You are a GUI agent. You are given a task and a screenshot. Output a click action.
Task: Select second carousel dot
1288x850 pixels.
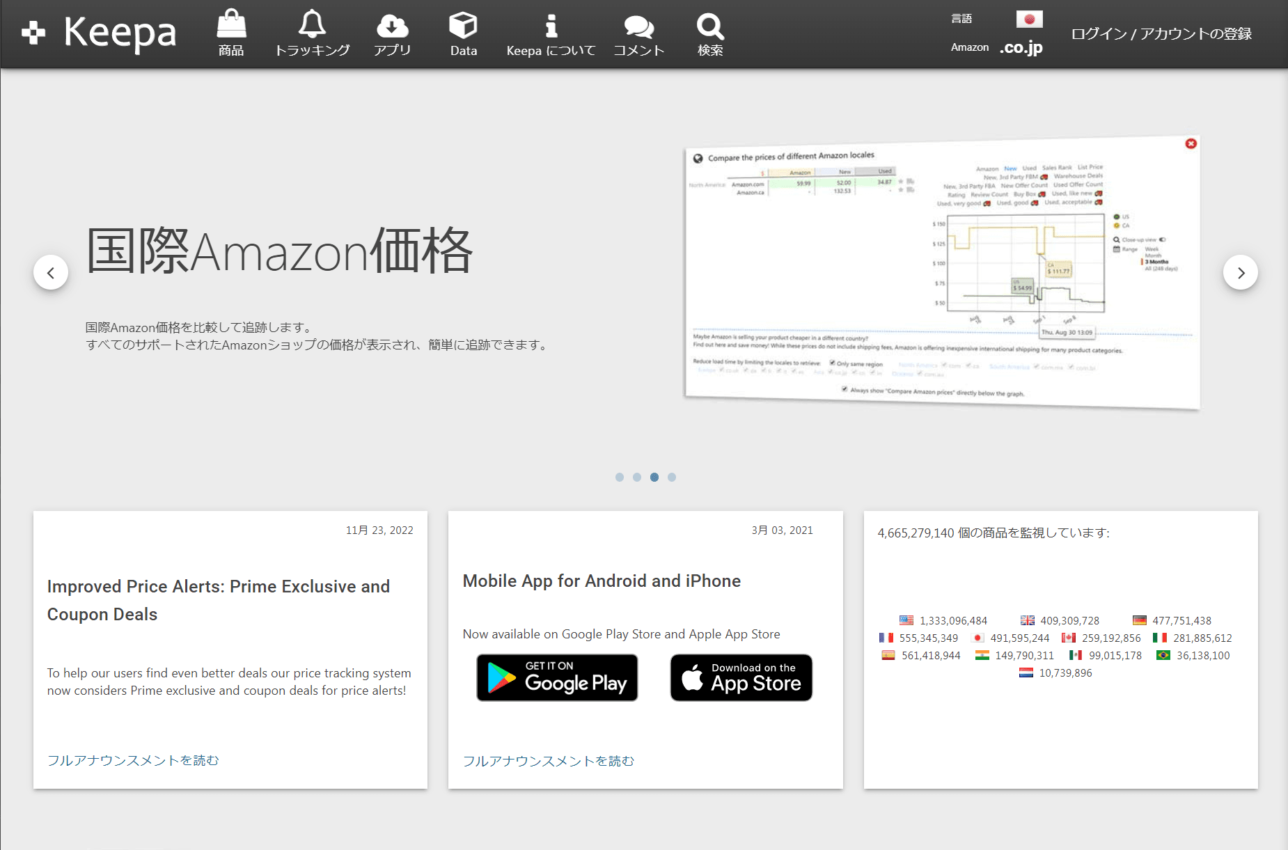637,477
